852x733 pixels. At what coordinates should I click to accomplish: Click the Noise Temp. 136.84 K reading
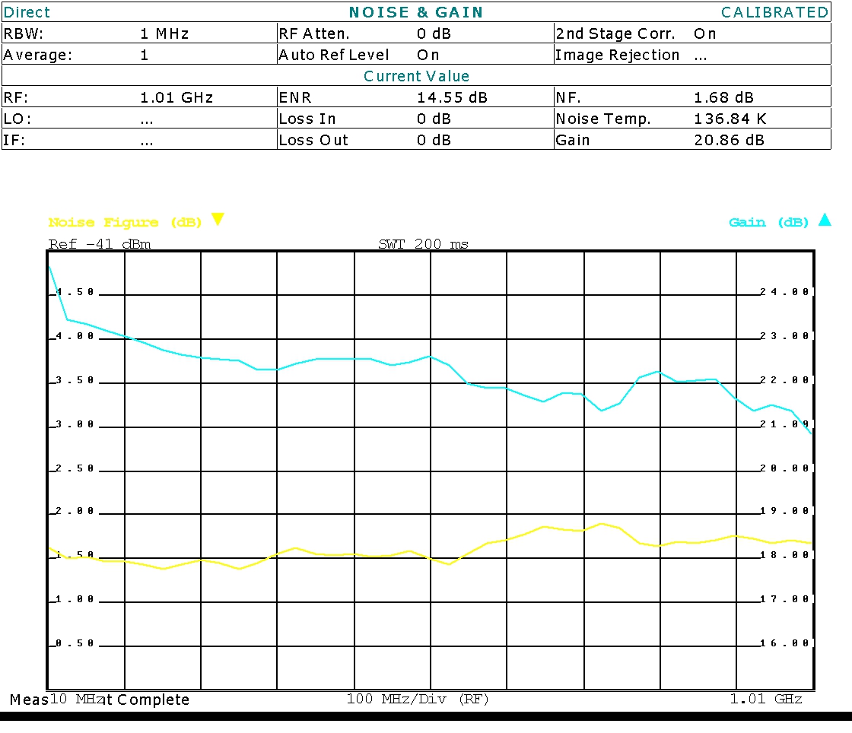tap(729, 119)
